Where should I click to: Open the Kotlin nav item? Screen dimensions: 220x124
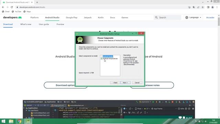(x=101, y=18)
